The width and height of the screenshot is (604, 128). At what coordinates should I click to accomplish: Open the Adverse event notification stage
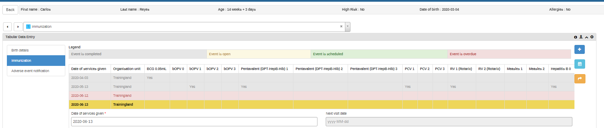(x=36, y=71)
